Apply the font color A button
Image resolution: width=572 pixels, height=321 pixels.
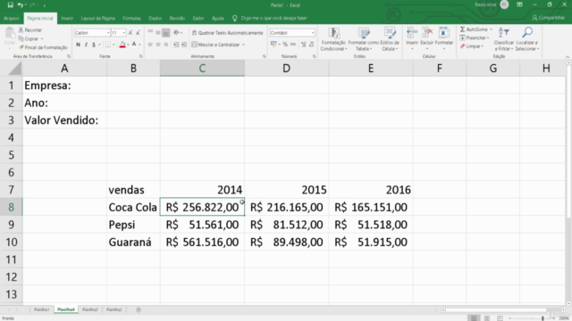click(134, 45)
